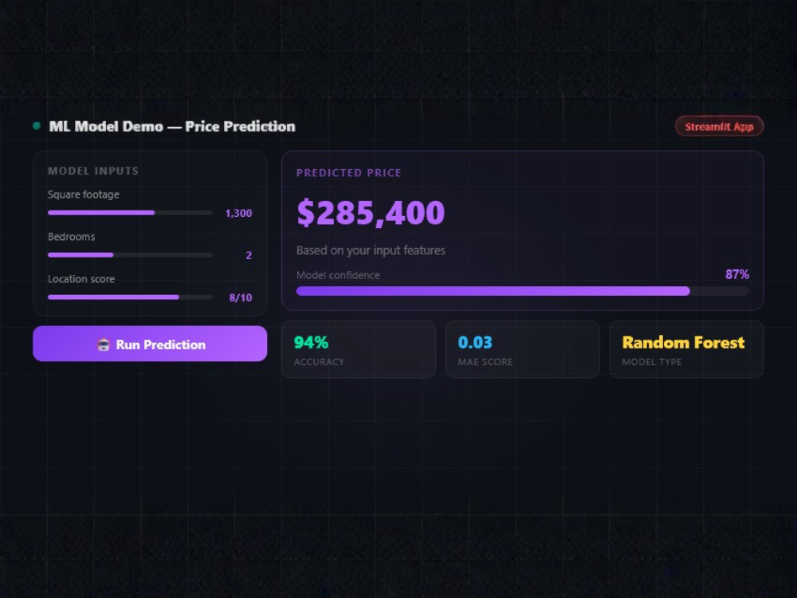Image resolution: width=797 pixels, height=598 pixels.
Task: Click the Bedrooms value 2
Action: [x=249, y=255]
